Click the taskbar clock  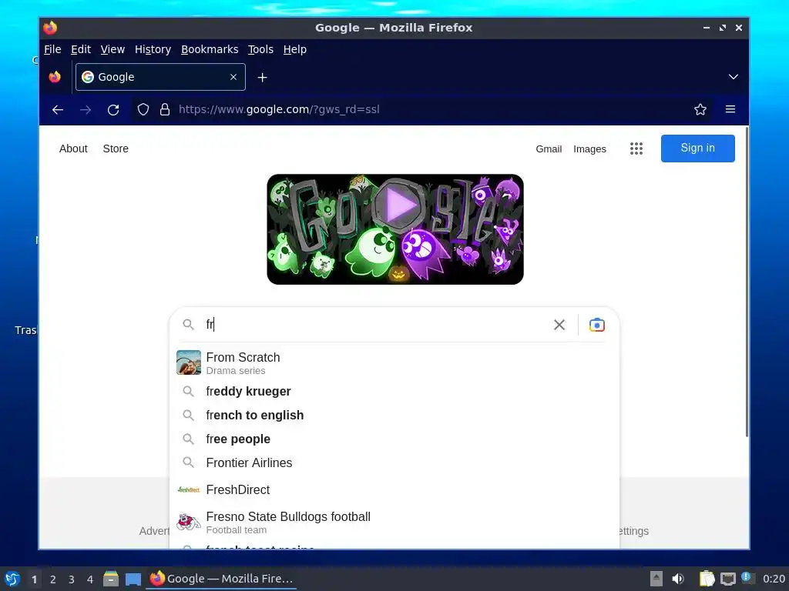click(x=774, y=579)
